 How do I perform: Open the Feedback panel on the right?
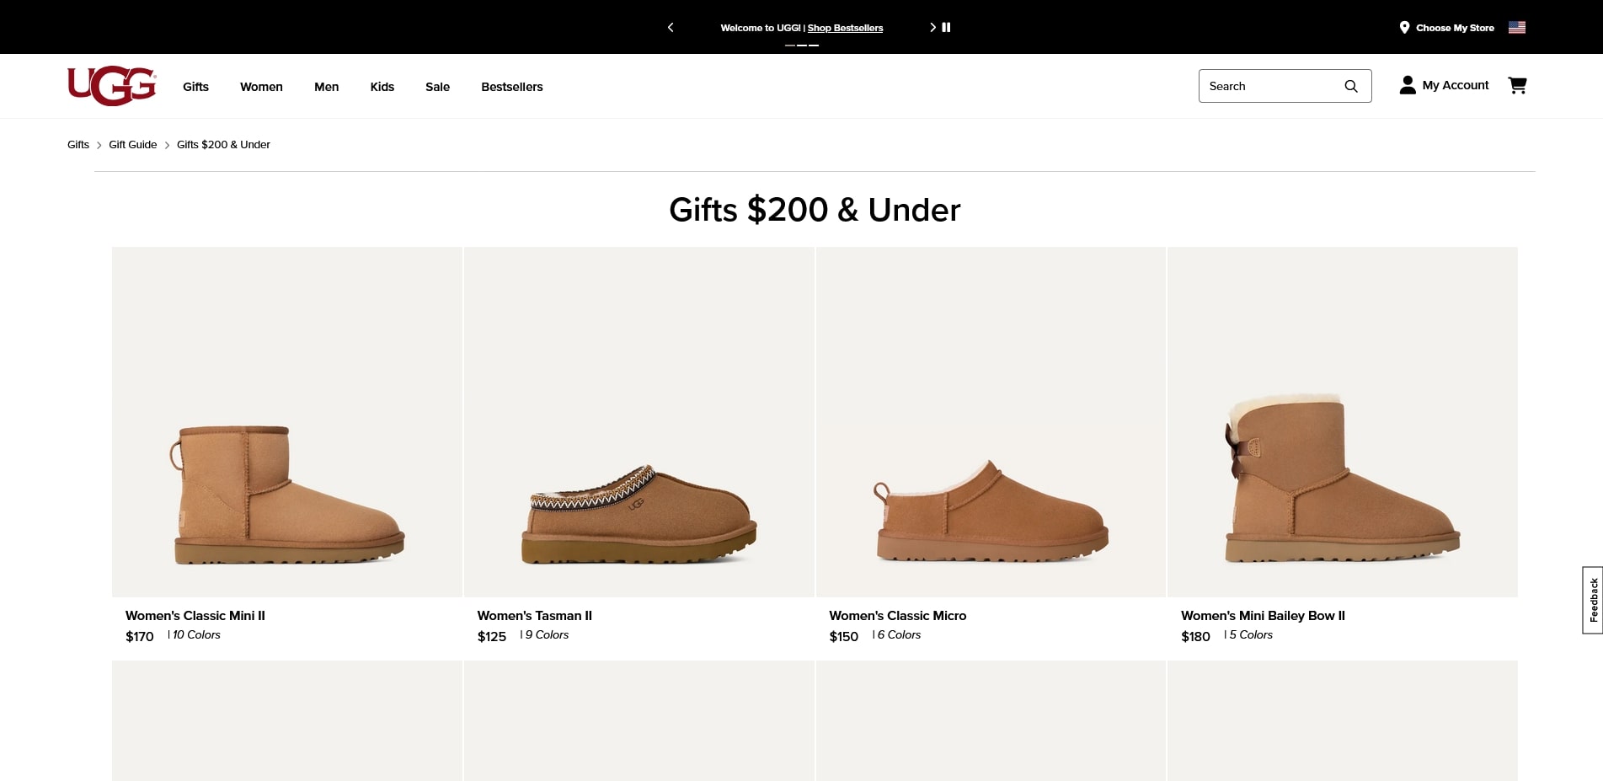[1592, 600]
